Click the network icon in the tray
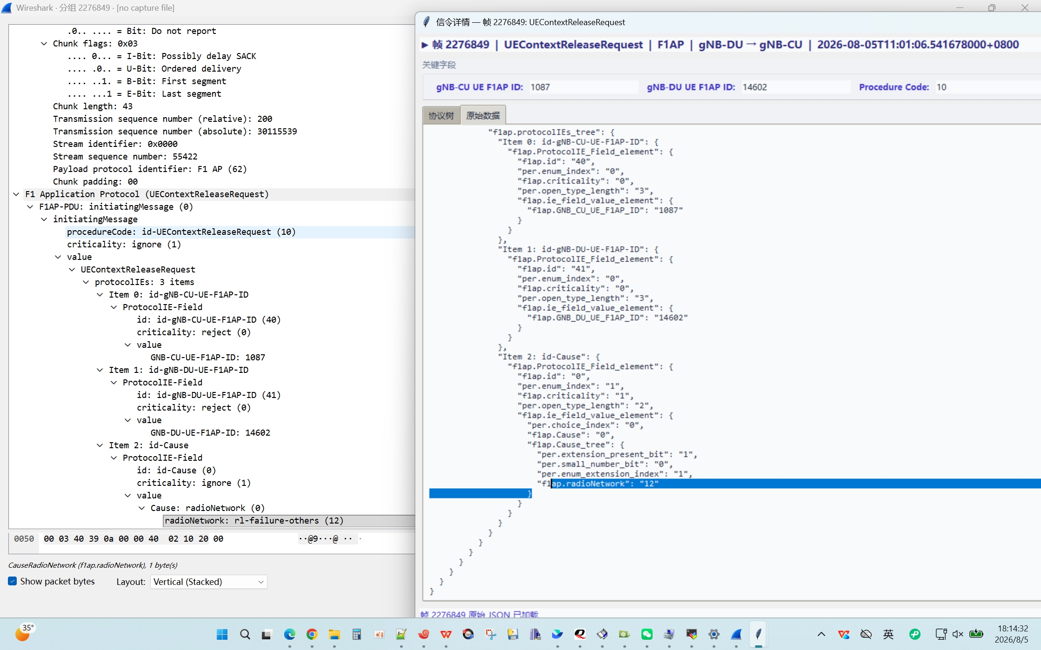This screenshot has width=1041, height=650. click(x=941, y=634)
